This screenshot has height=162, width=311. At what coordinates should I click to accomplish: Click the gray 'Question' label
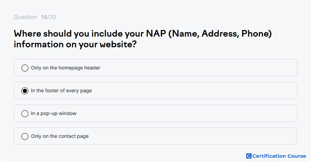25,17
